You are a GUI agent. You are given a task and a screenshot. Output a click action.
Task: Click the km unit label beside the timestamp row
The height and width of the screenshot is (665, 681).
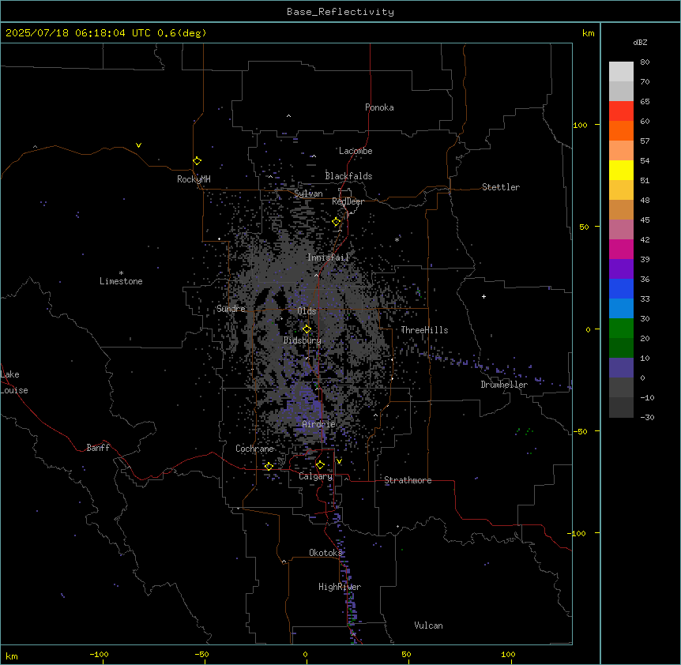click(588, 33)
